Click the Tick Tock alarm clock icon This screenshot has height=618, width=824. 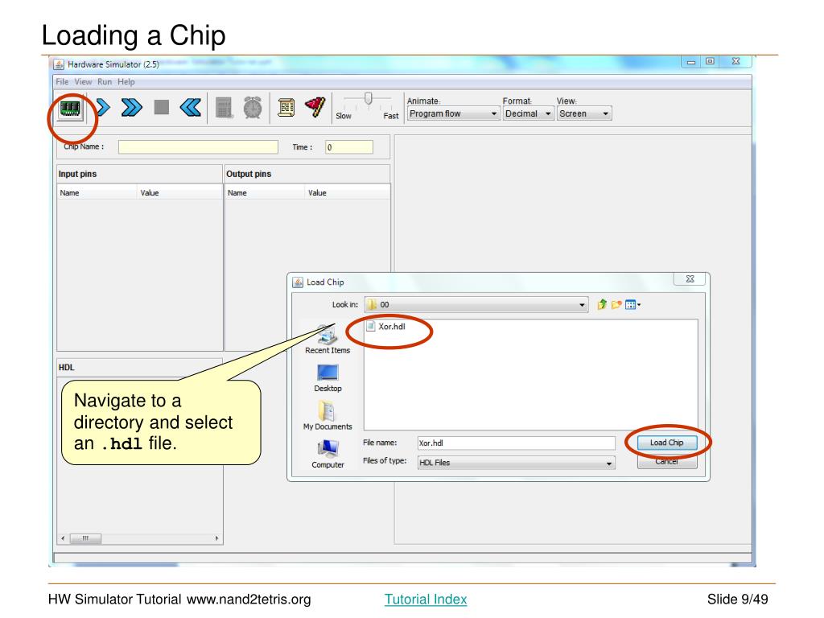click(x=253, y=108)
